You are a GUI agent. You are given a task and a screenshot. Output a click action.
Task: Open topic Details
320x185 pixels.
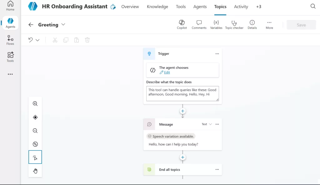pyautogui.click(x=252, y=25)
